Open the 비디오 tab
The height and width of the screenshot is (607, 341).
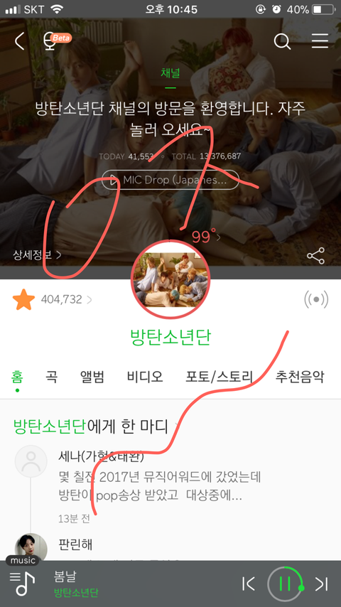pyautogui.click(x=145, y=376)
